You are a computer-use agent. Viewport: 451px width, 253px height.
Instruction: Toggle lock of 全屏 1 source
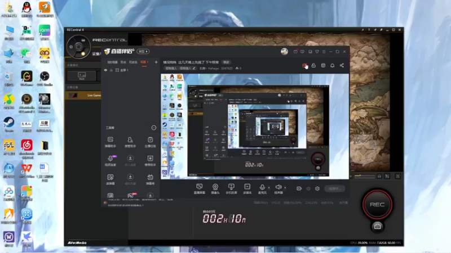click(x=111, y=70)
